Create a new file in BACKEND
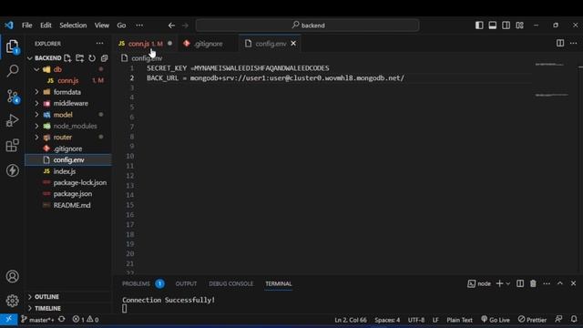The width and height of the screenshot is (583, 328). coord(67,58)
